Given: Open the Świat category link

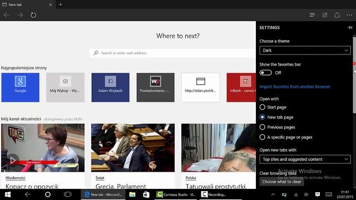Looking at the screenshot, I should [100, 178].
